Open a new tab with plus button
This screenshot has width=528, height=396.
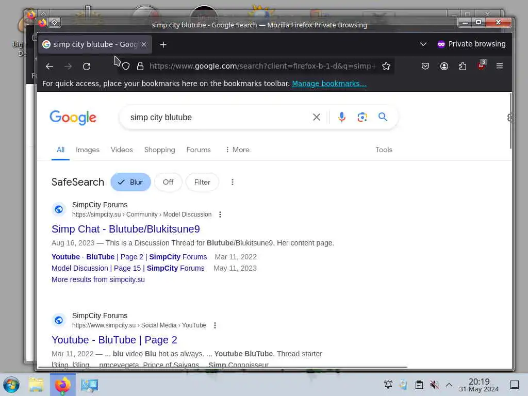tap(163, 44)
